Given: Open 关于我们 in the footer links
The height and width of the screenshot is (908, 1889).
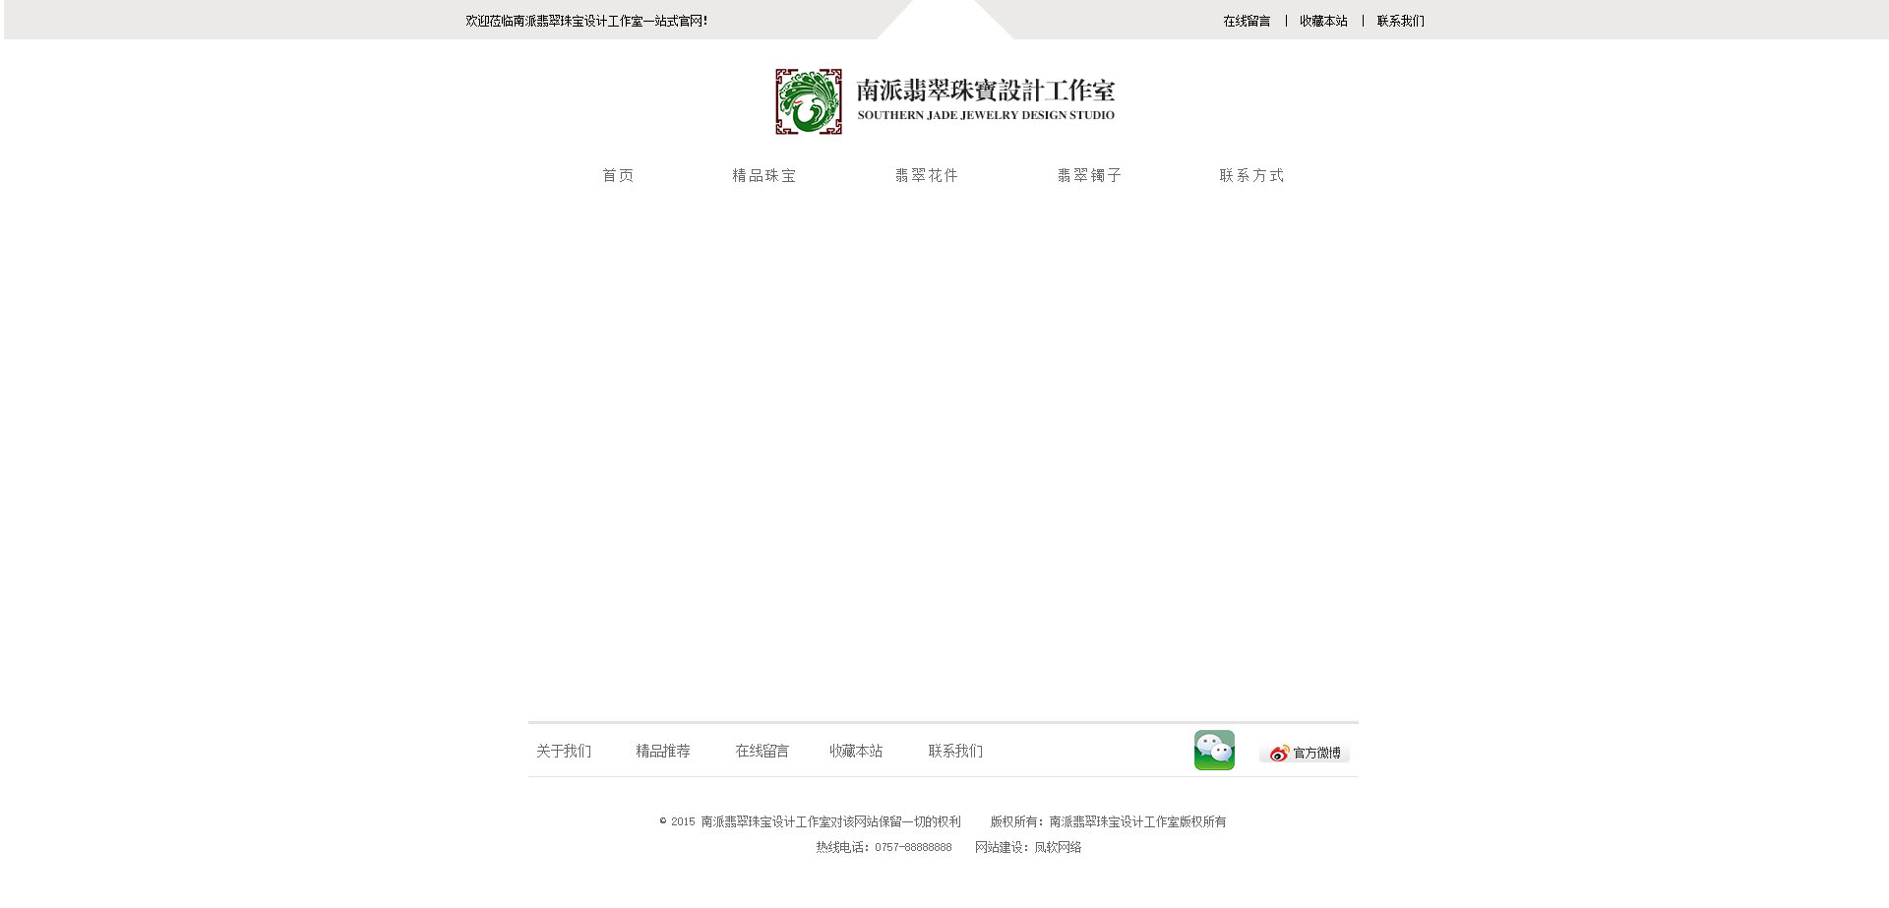Looking at the screenshot, I should click(x=564, y=752).
